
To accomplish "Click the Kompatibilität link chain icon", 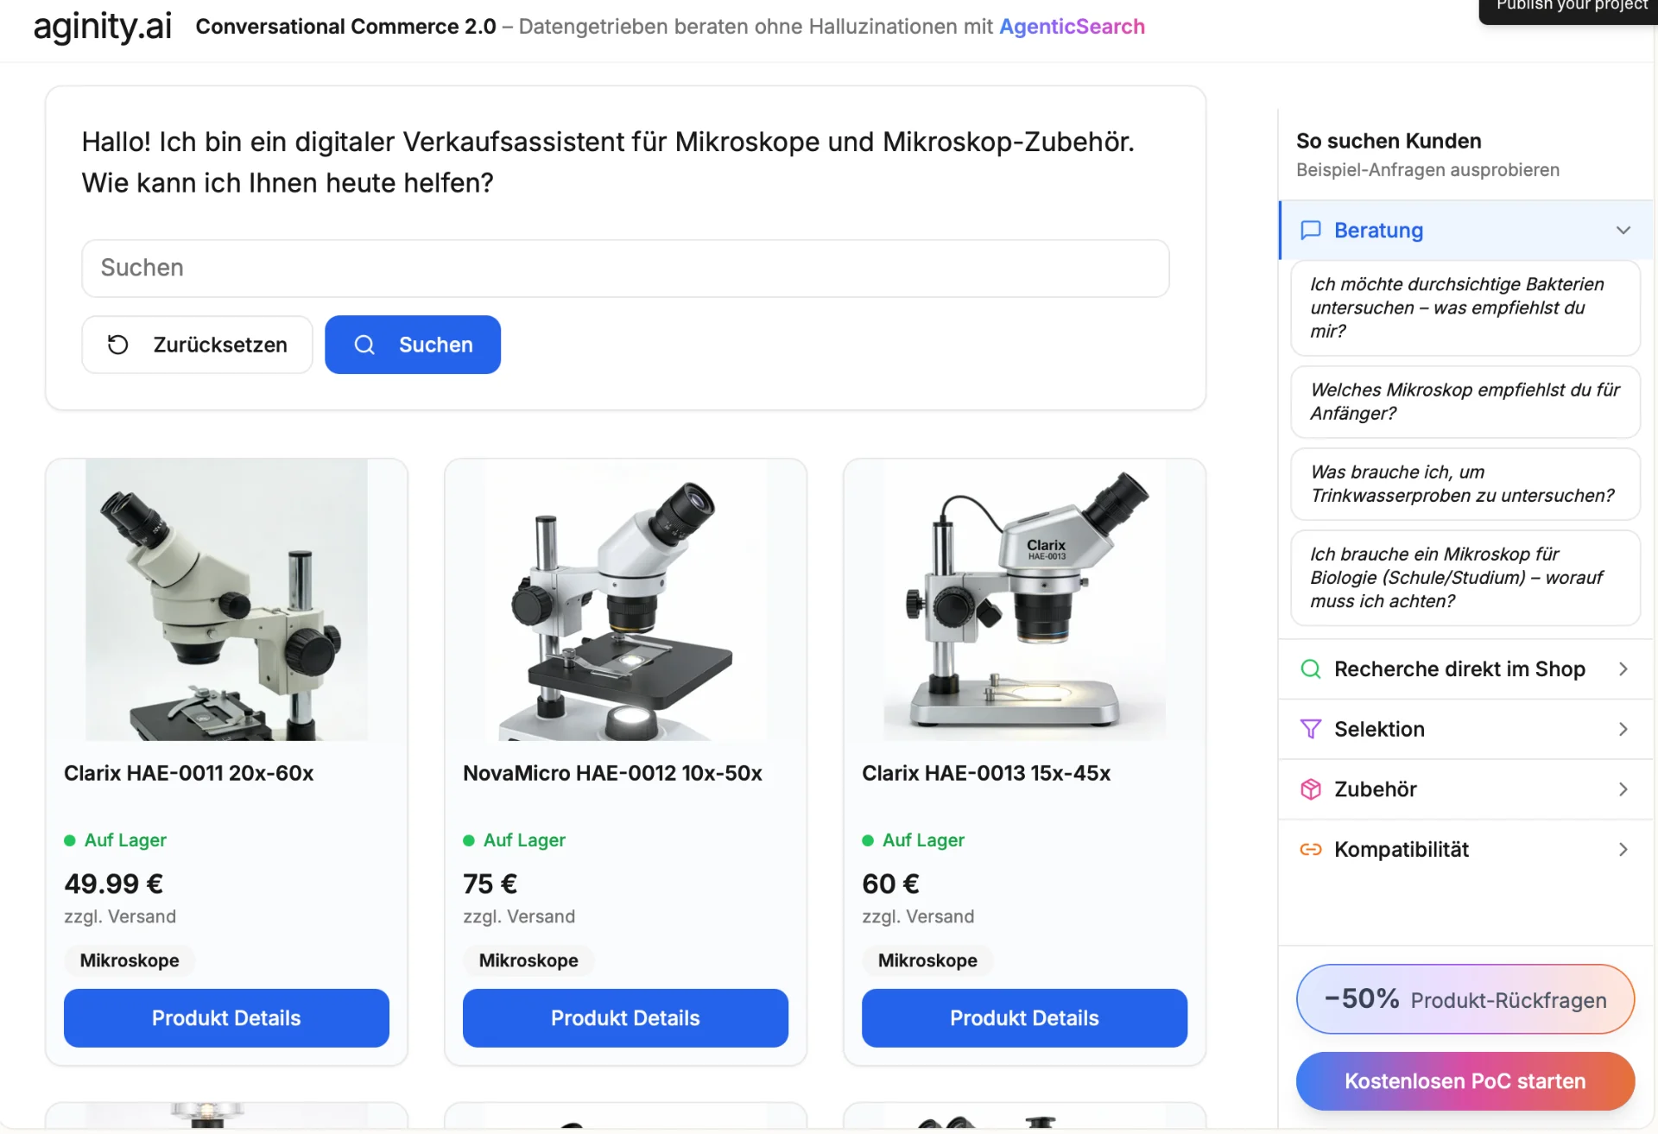I will pyautogui.click(x=1310, y=850).
